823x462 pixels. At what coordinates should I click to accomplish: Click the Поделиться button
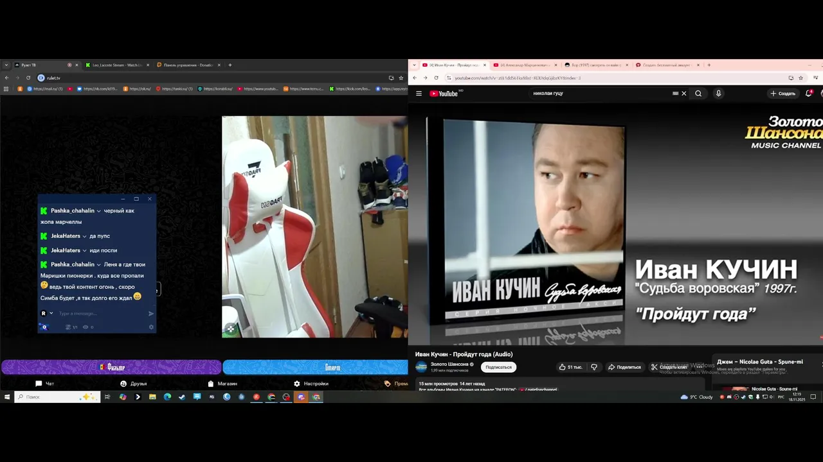(624, 367)
